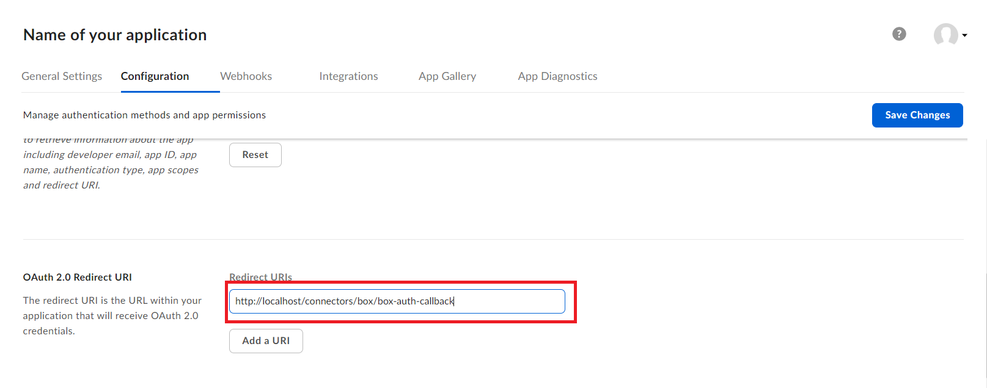The width and height of the screenshot is (987, 388).
Task: Click the 'Name of your application' title
Action: pos(115,35)
